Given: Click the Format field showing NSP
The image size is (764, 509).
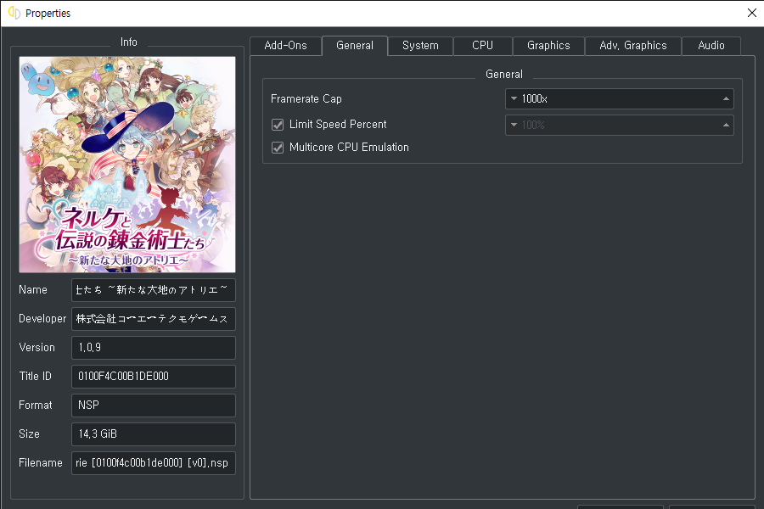Looking at the screenshot, I should click(x=154, y=406).
